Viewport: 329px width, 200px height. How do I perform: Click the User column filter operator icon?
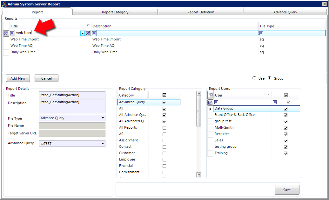[216, 102]
